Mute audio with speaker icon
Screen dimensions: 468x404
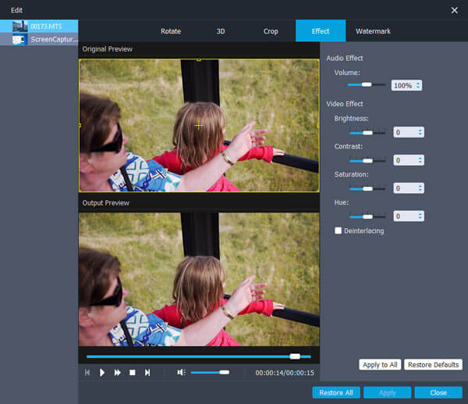[181, 373]
